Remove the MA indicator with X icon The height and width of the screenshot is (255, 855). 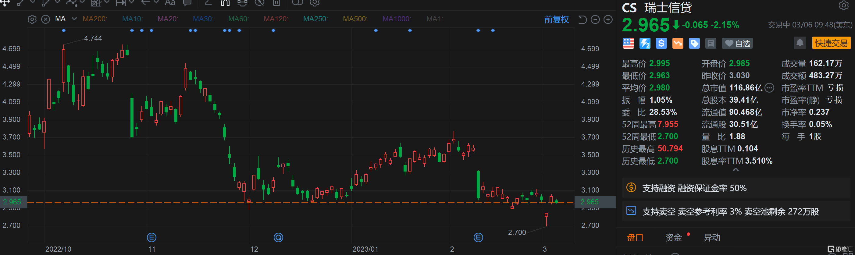(x=45, y=19)
